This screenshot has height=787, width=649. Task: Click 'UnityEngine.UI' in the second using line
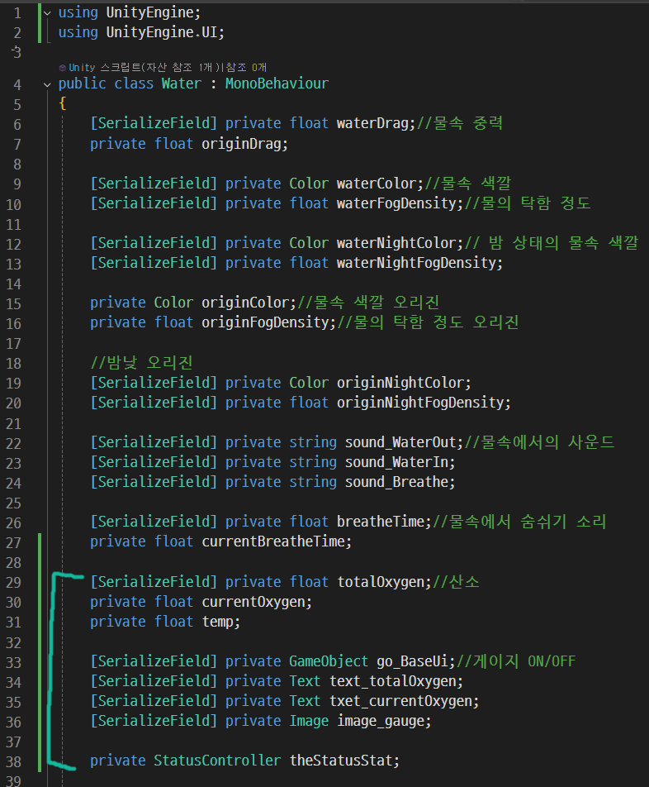161,32
